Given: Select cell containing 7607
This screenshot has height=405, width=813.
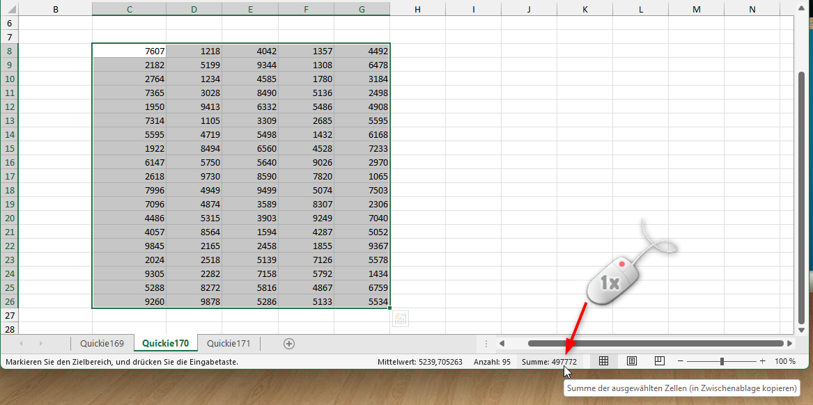Looking at the screenshot, I should (129, 51).
